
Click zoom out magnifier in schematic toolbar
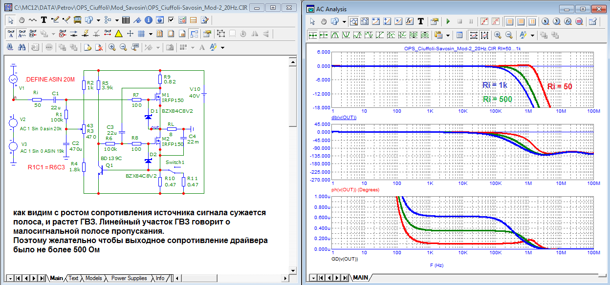pyautogui.click(x=123, y=47)
